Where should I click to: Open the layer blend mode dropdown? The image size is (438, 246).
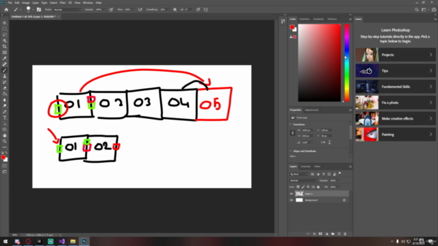tap(303, 180)
